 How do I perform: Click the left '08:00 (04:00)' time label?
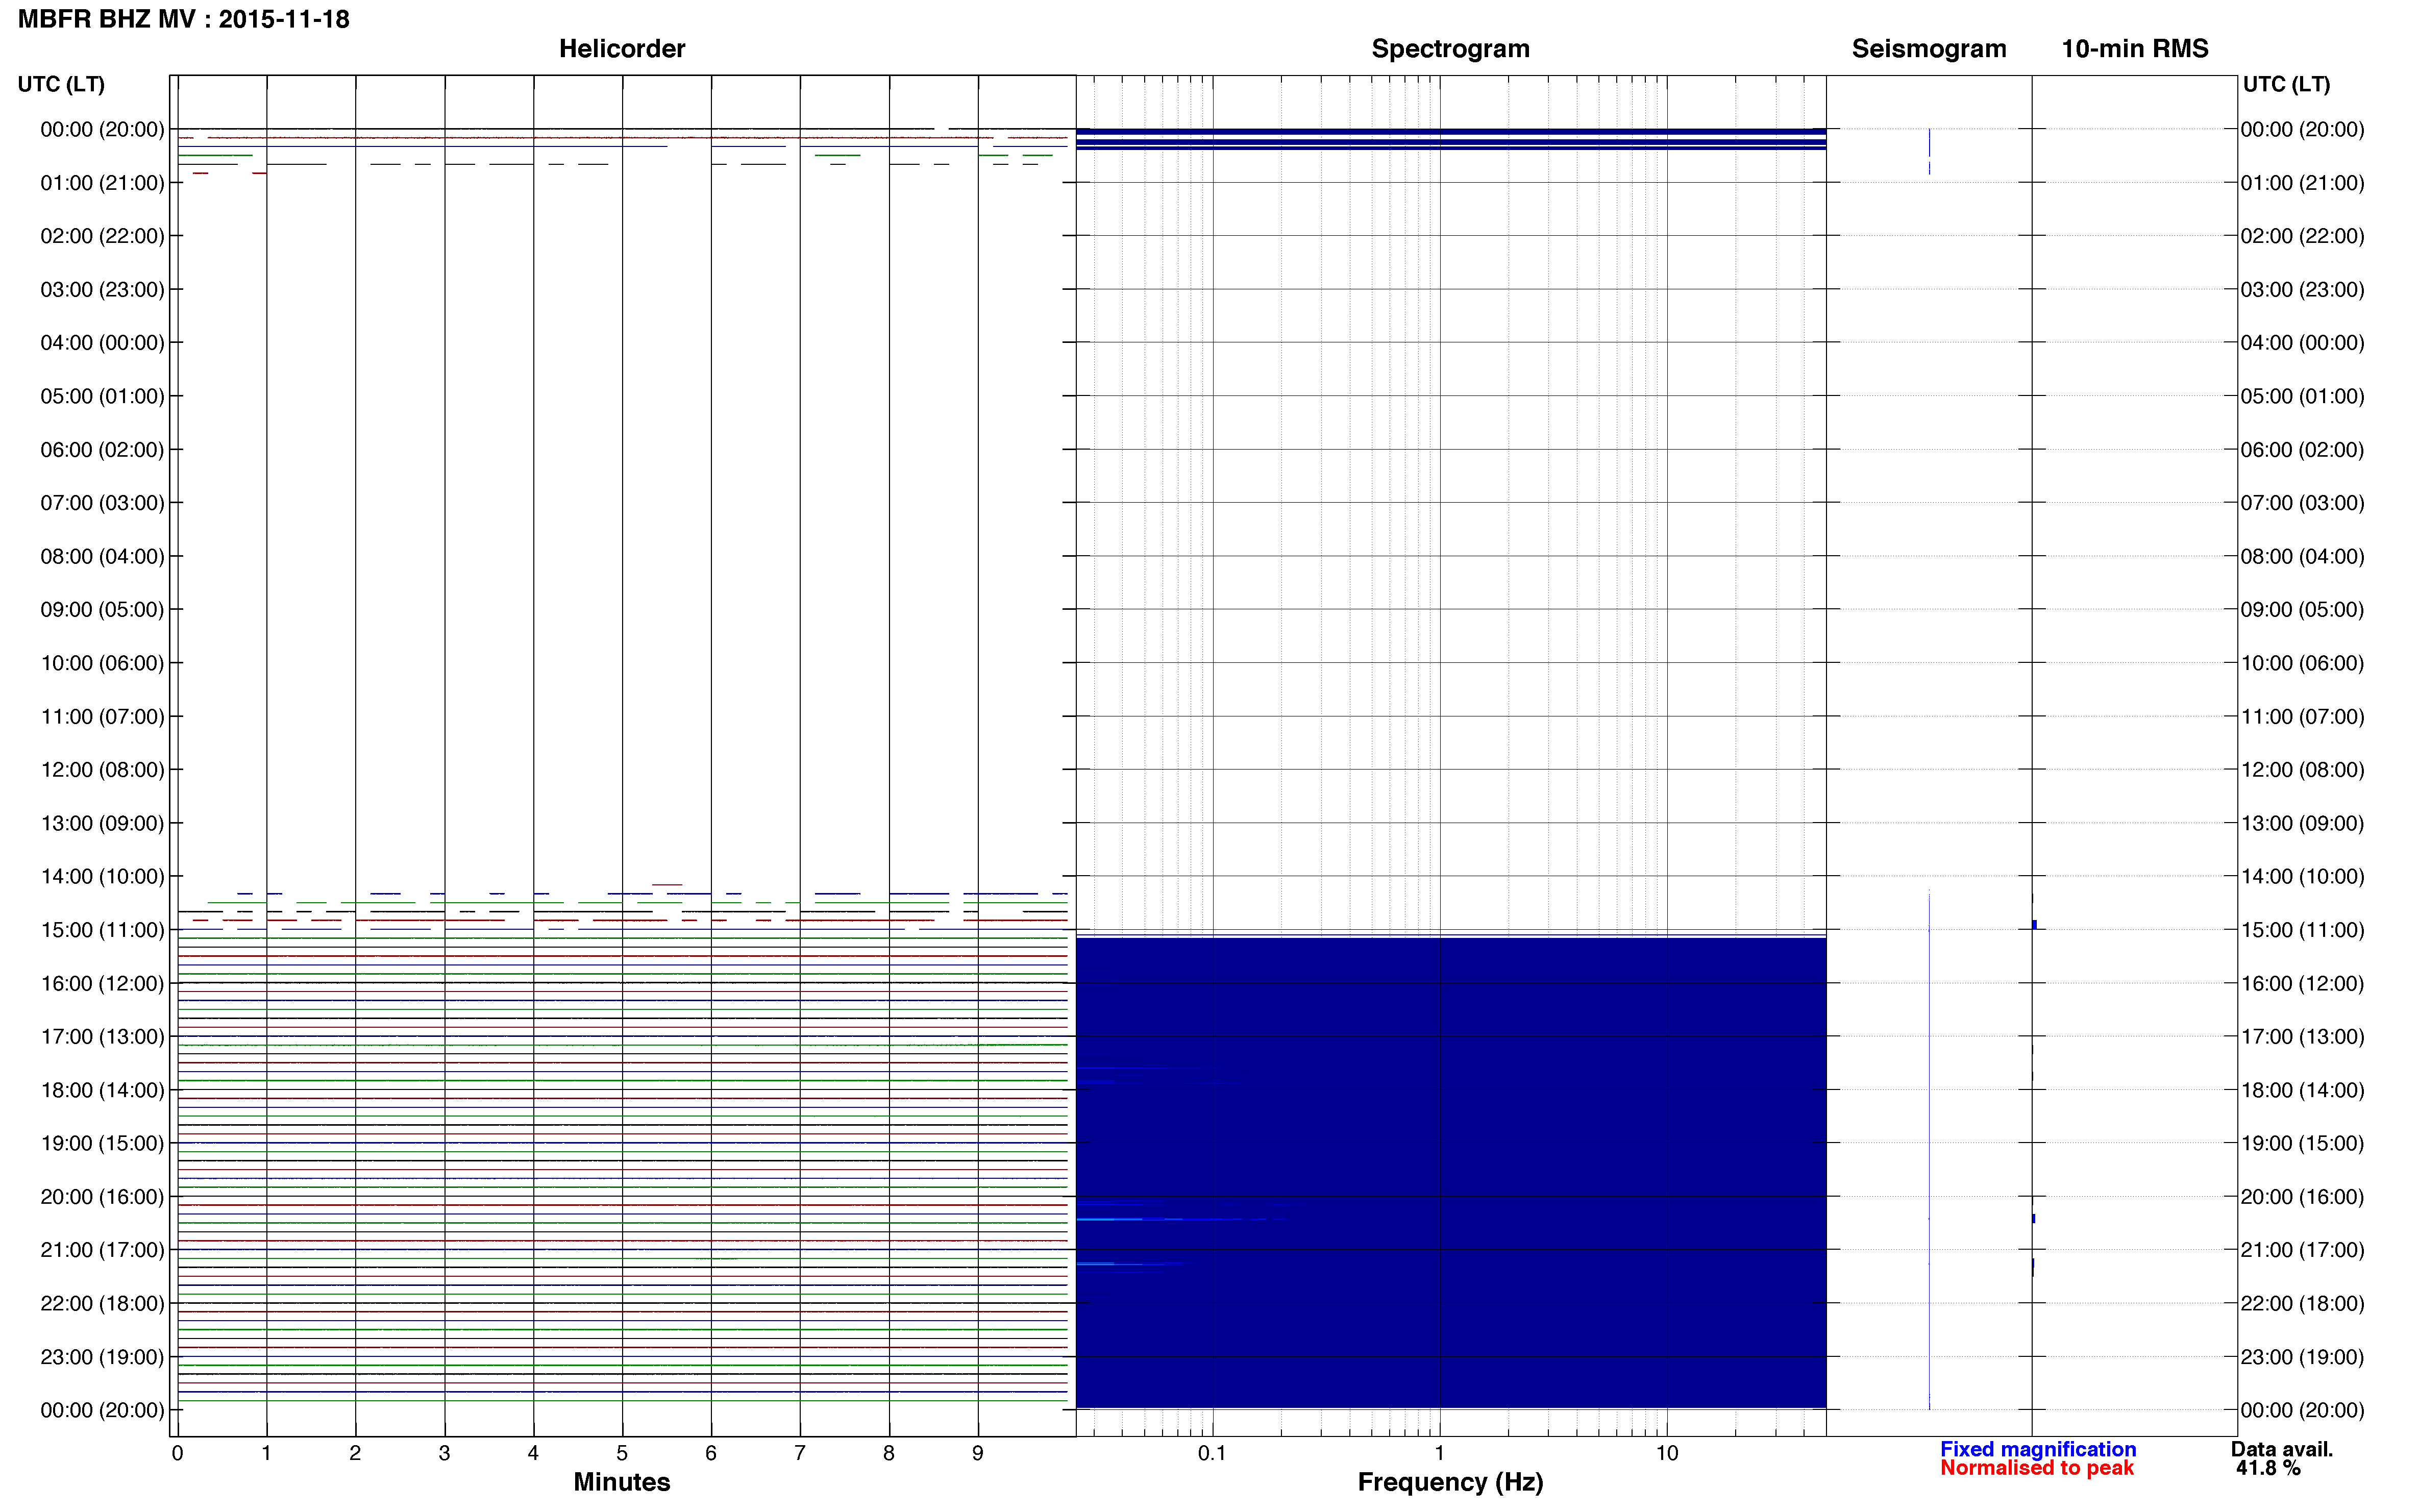coord(102,556)
